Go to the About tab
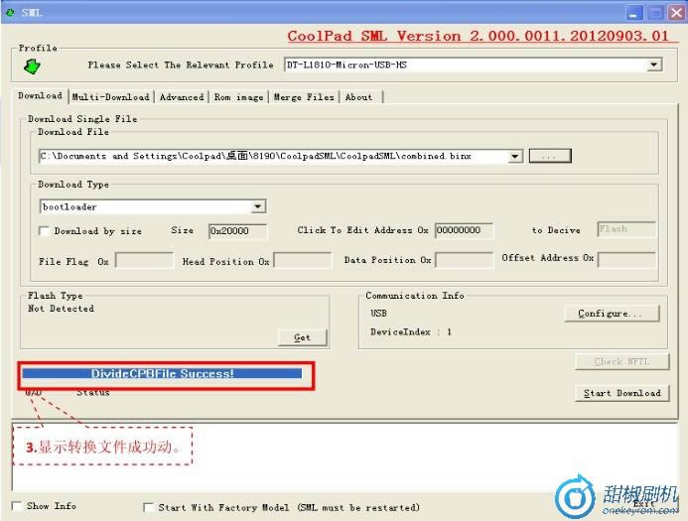Screen dimensions: 688x521 coord(358,97)
